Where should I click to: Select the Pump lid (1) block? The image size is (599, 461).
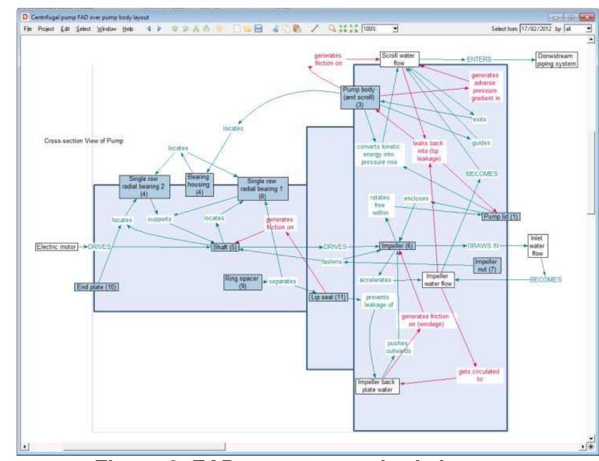501,217
